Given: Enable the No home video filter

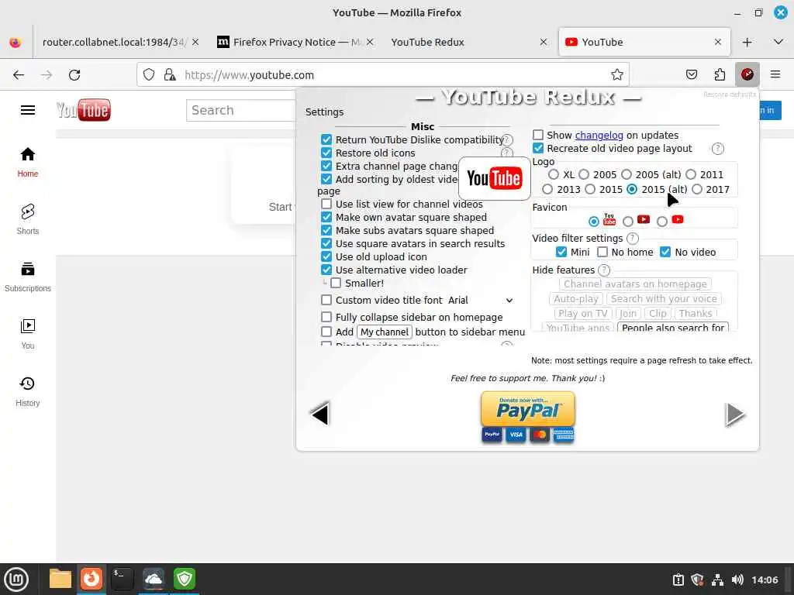Looking at the screenshot, I should tap(602, 252).
